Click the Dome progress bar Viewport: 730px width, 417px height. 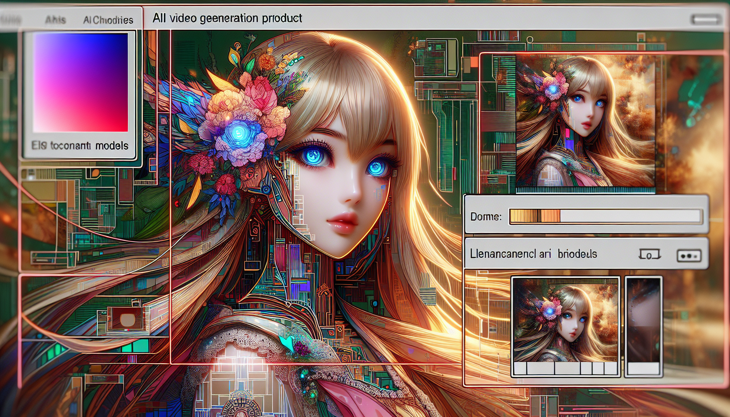tap(605, 216)
